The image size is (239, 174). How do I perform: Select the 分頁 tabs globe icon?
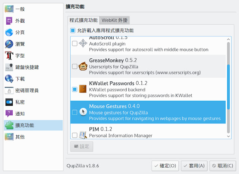[x=9, y=32]
